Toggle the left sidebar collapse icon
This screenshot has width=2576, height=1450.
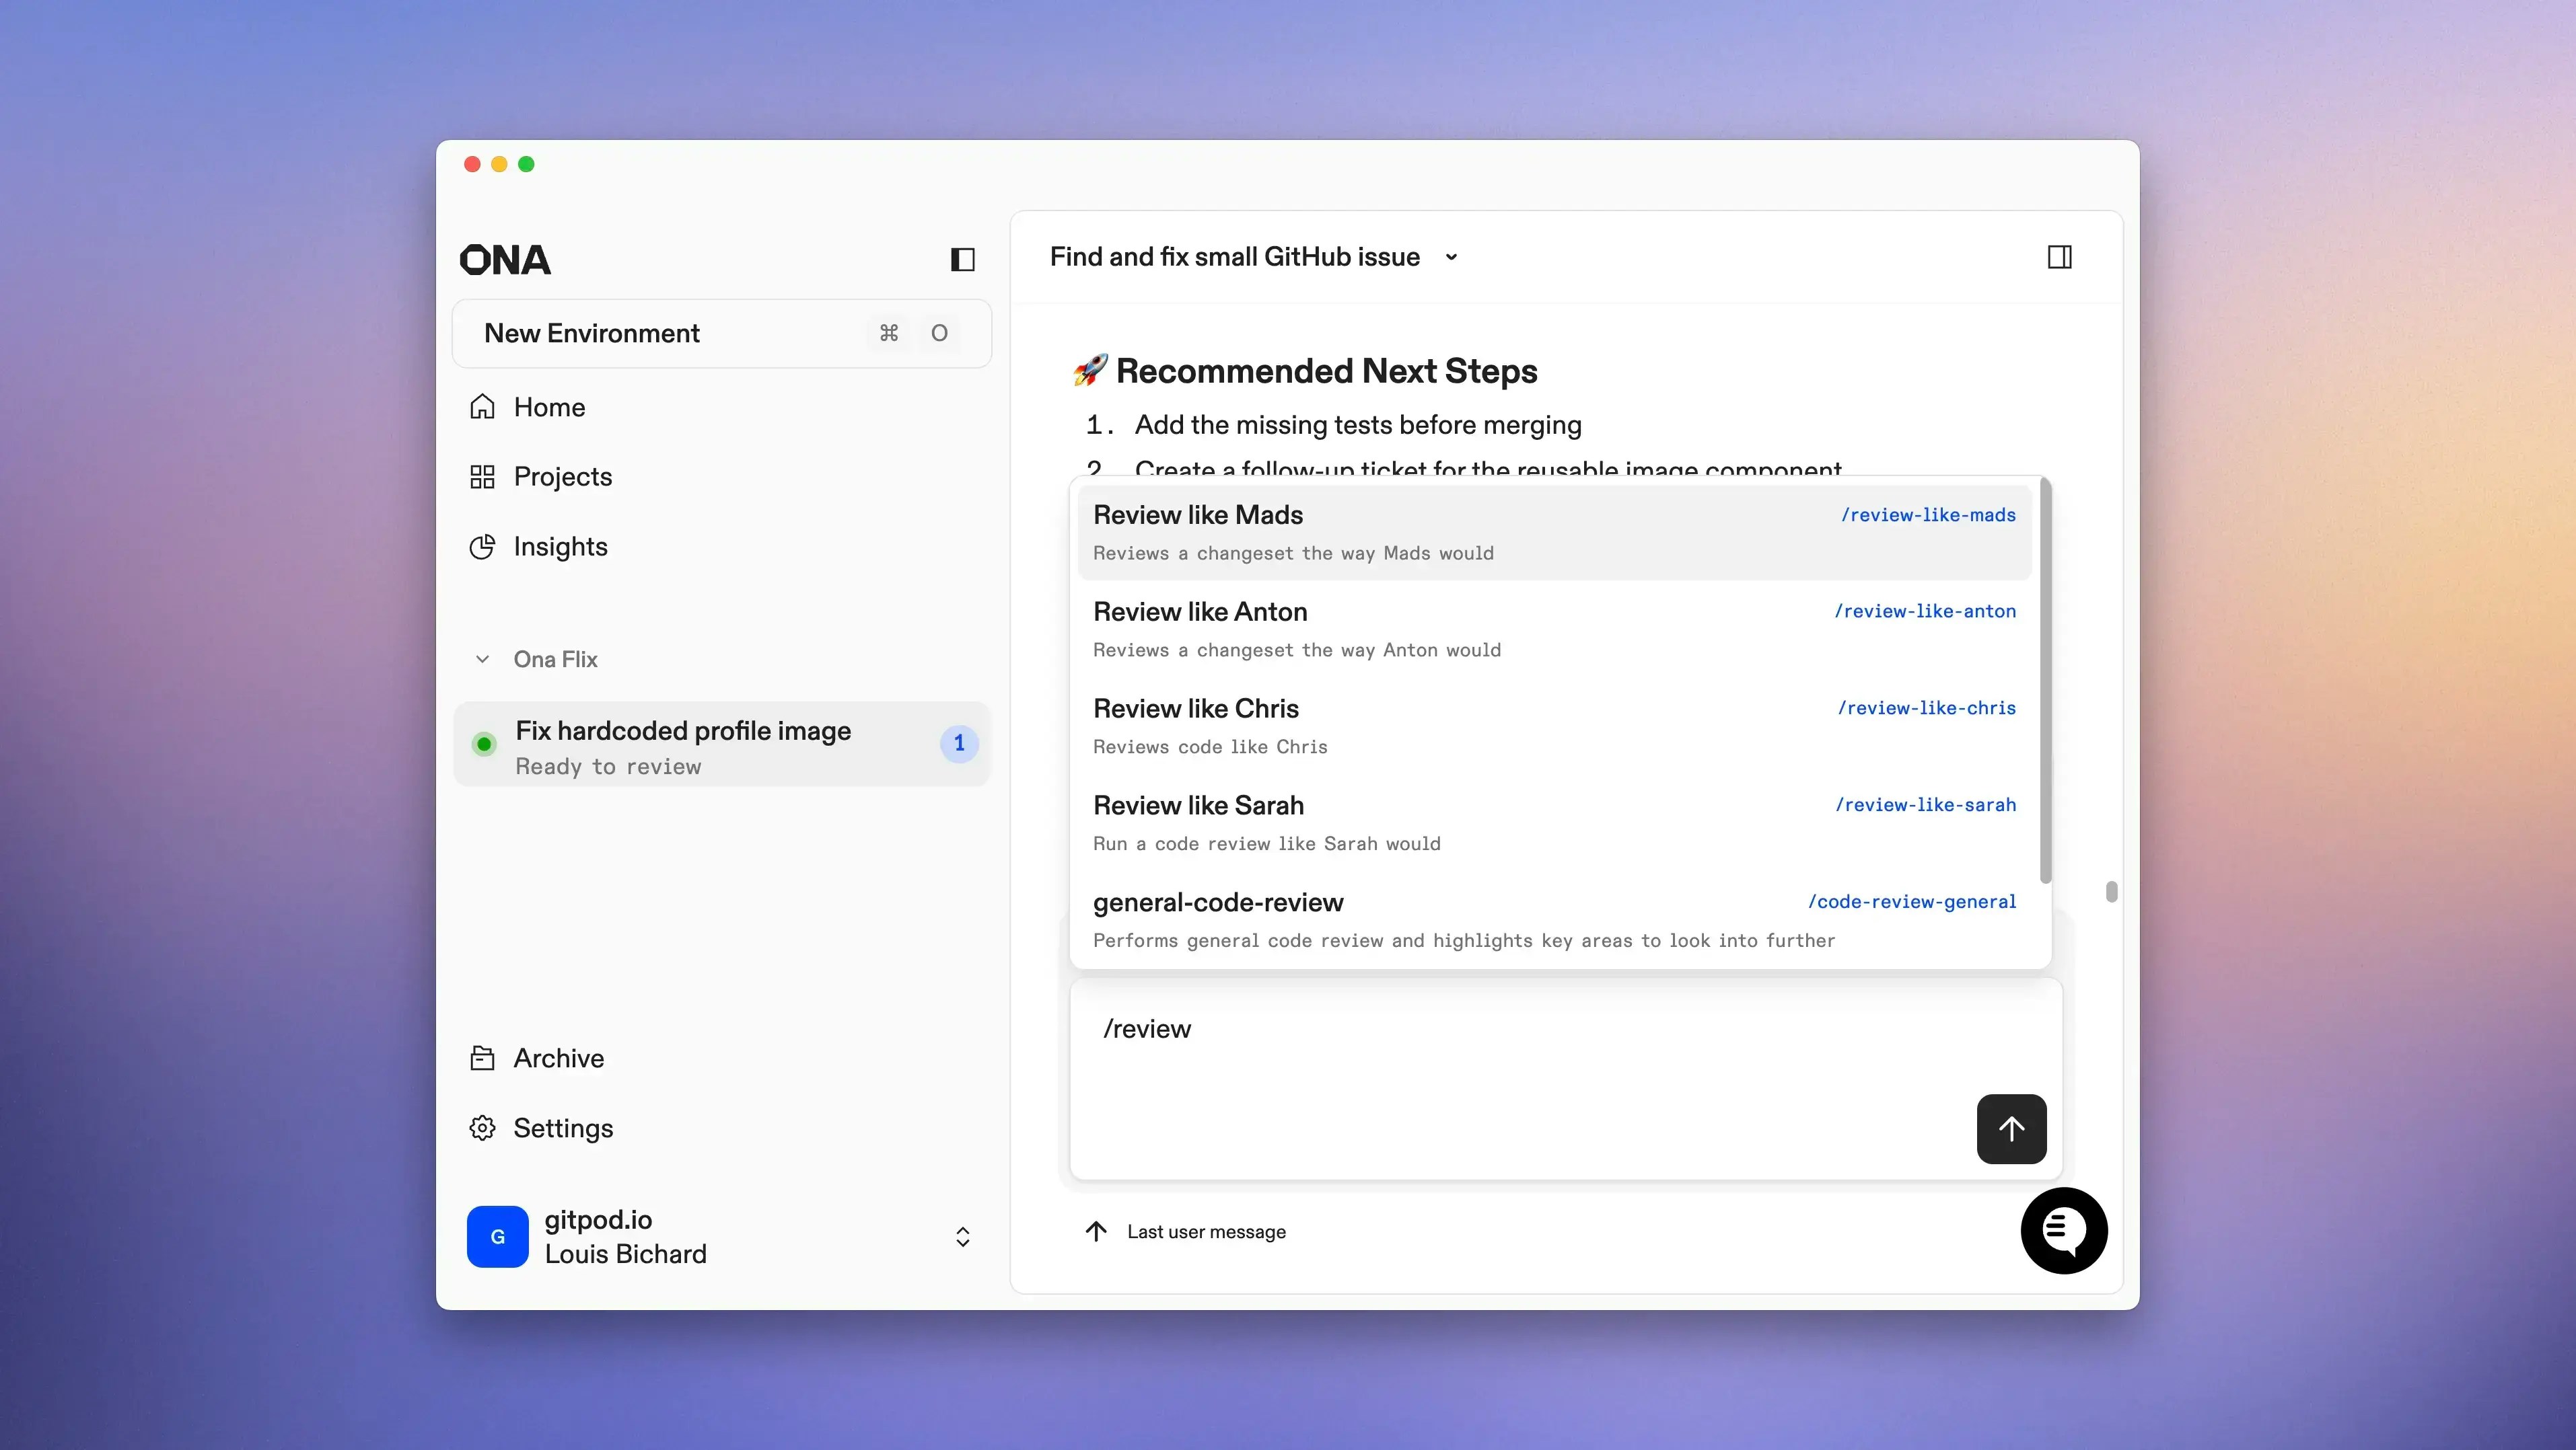[962, 260]
